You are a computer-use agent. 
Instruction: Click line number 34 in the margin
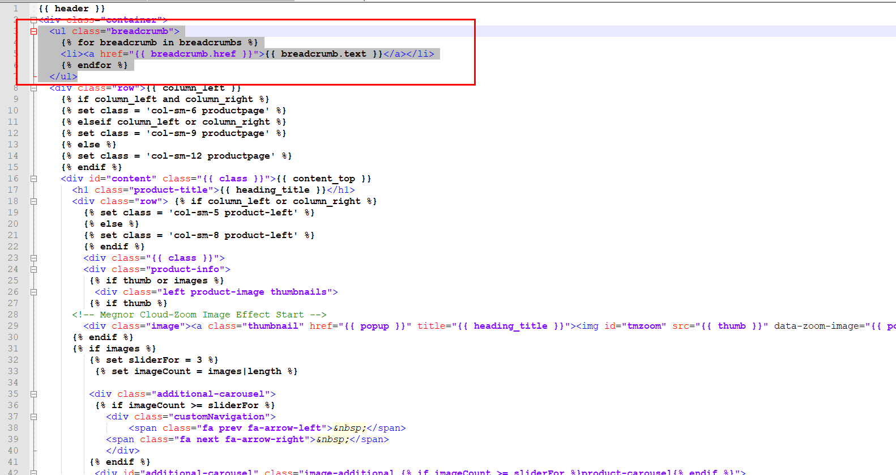click(x=13, y=383)
